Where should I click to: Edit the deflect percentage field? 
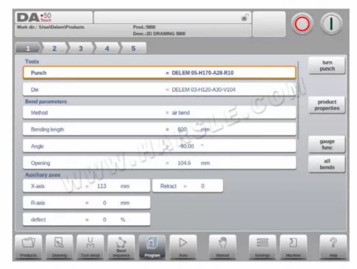tap(86, 220)
